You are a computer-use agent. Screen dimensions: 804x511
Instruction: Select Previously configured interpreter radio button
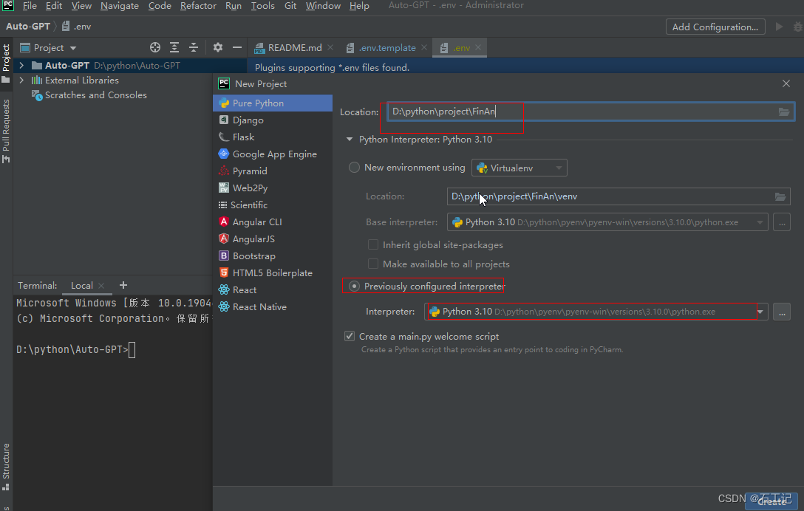click(x=354, y=286)
